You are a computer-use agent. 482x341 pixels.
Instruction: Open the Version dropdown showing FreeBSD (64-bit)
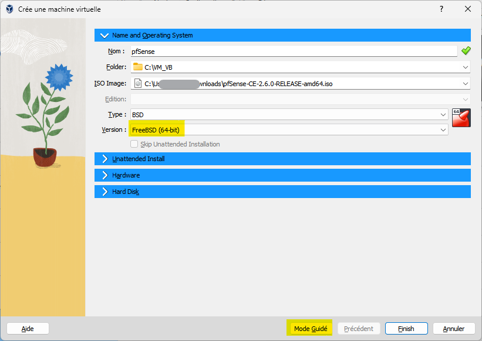pyautogui.click(x=289, y=129)
